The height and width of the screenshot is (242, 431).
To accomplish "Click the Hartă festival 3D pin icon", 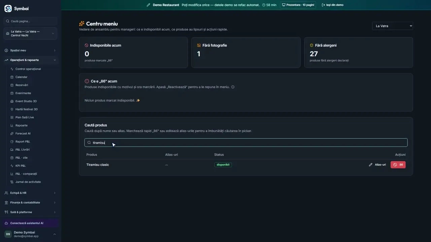I will point(12,109).
